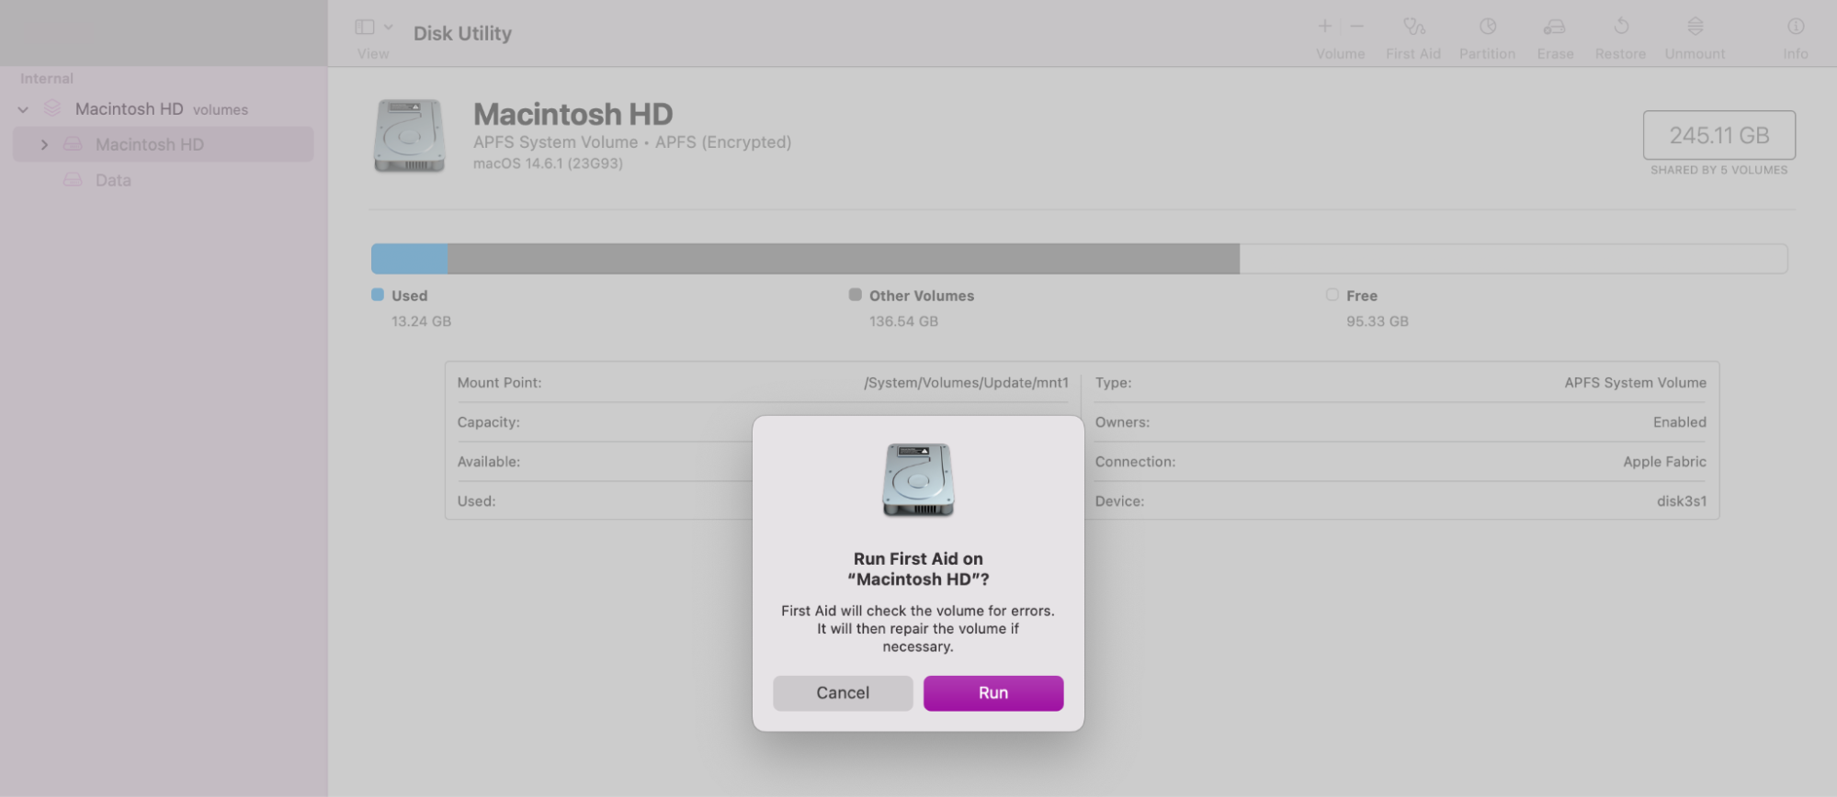The height and width of the screenshot is (797, 1837).
Task: Click the 245.11 GB capacity box
Action: pos(1719,135)
